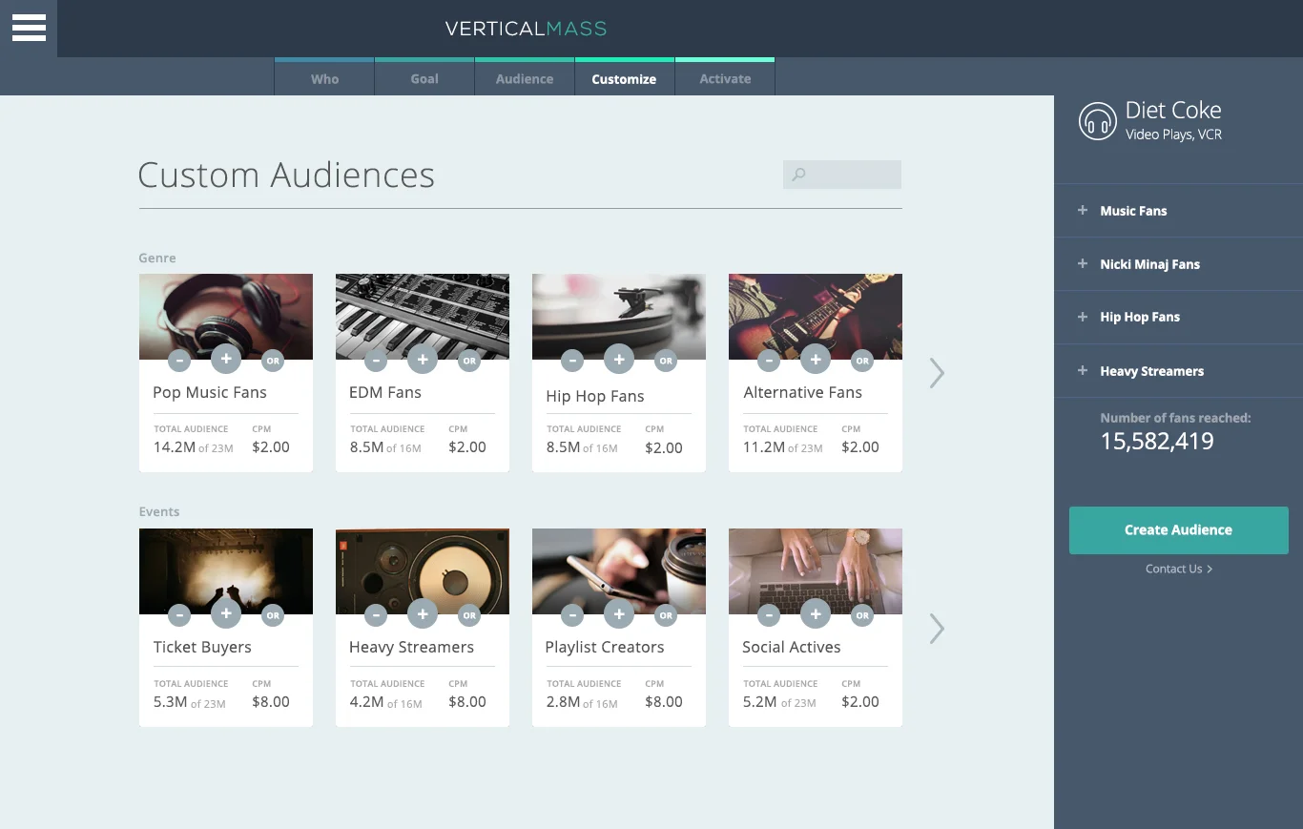Open the hamburger navigation menu

28,28
